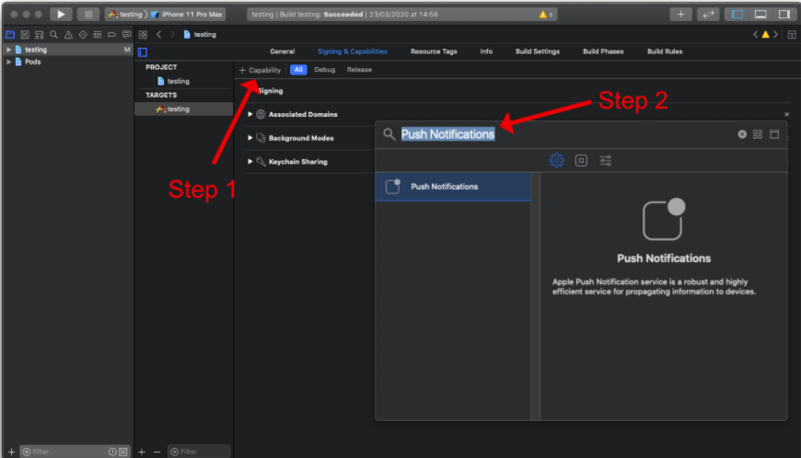Expand the Background Modes capability
Viewport: 801px width, 458px height.
coord(250,138)
